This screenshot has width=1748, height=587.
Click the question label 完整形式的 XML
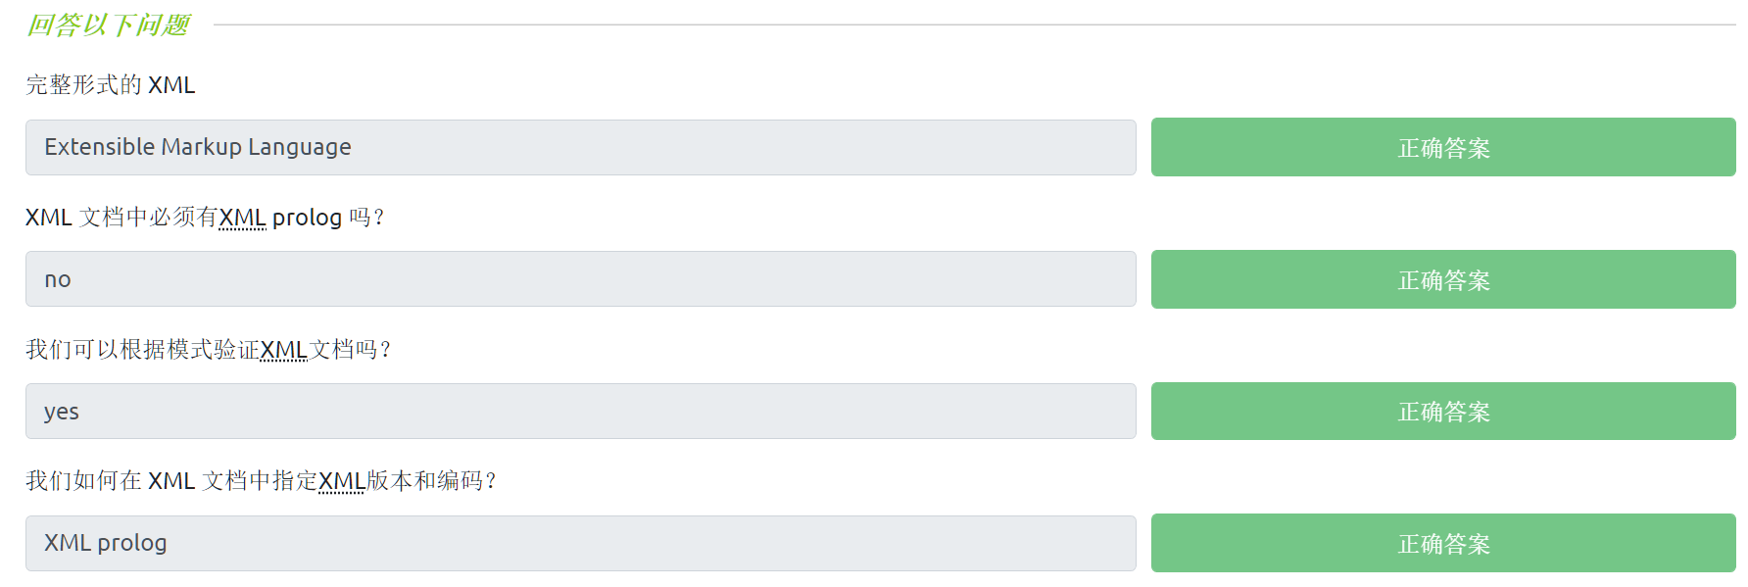tap(111, 85)
